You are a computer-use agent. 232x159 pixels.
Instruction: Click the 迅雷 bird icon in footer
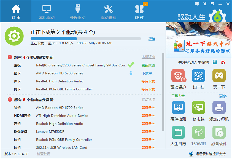[191, 154]
